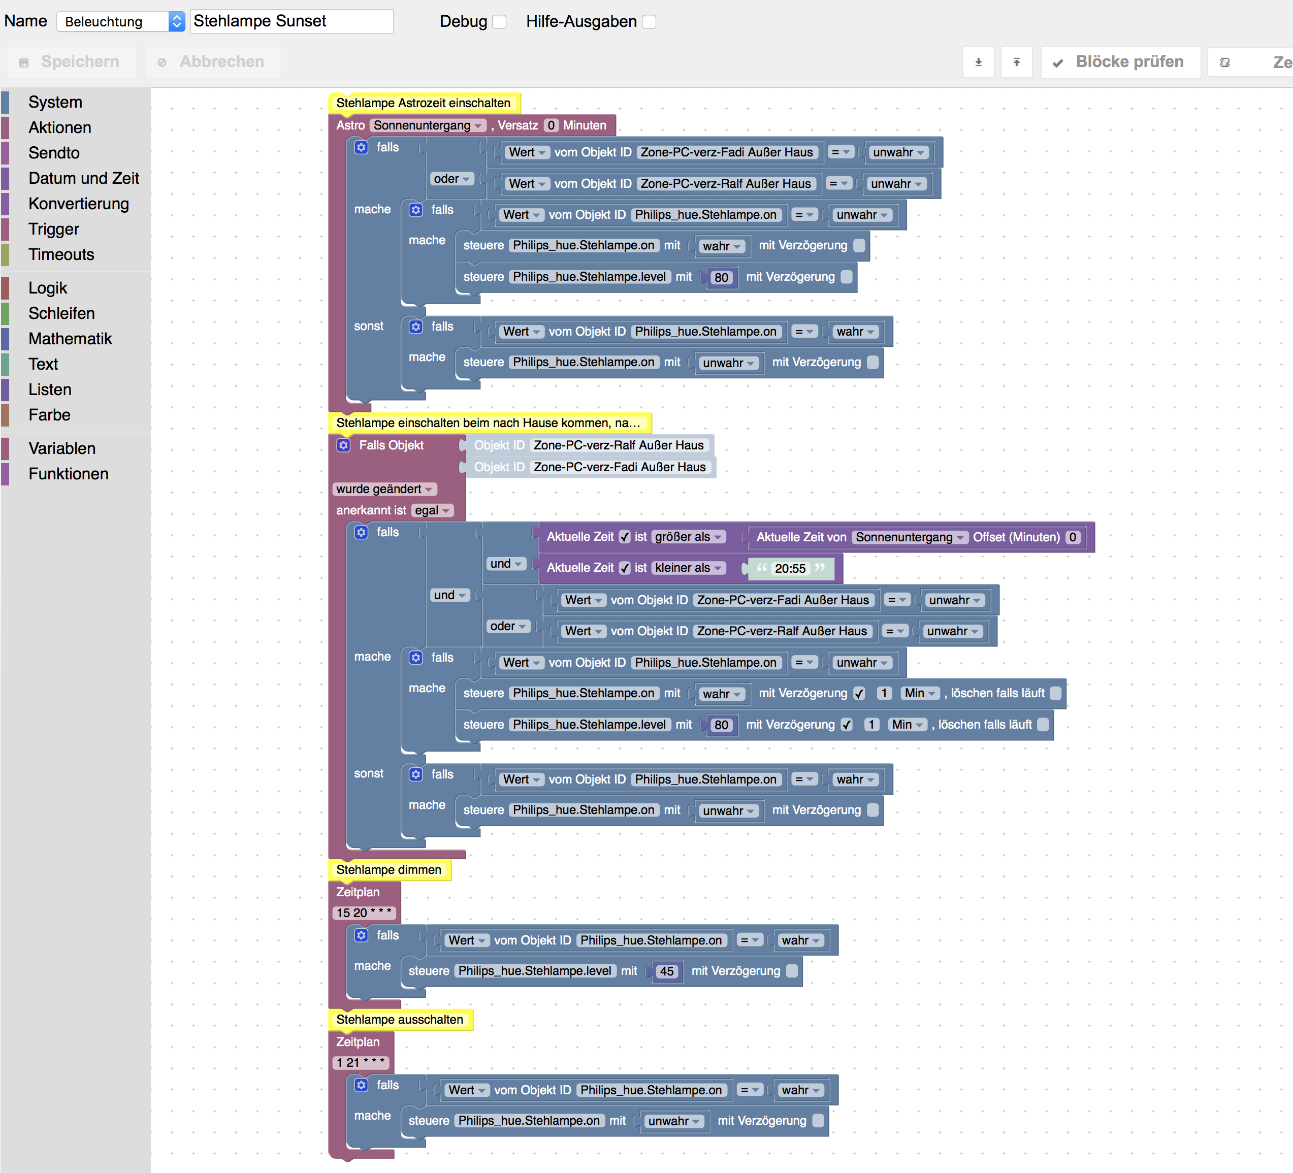Uncheck mit Verzögerung on steuere Stehlampe.level 1 Min block
Screen dimensions: 1293x1173
[847, 725]
